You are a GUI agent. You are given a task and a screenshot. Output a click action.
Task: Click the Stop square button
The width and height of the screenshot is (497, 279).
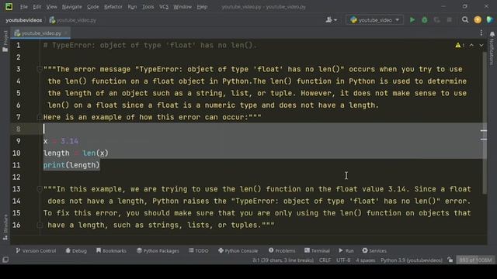[x=449, y=20]
